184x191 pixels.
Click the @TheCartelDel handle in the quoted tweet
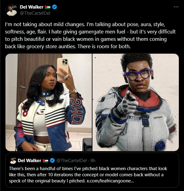72,161
